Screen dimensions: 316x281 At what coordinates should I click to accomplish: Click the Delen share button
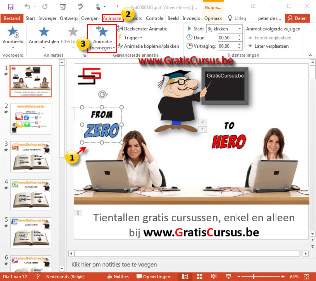(297, 18)
